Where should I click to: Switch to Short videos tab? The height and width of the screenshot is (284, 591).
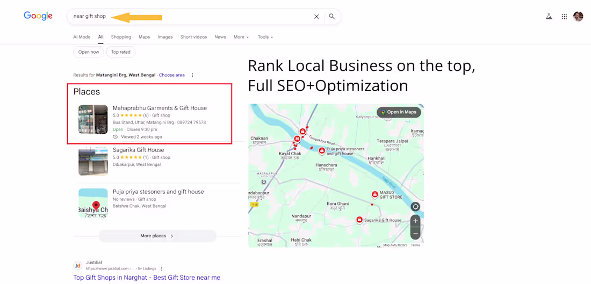[x=193, y=37]
